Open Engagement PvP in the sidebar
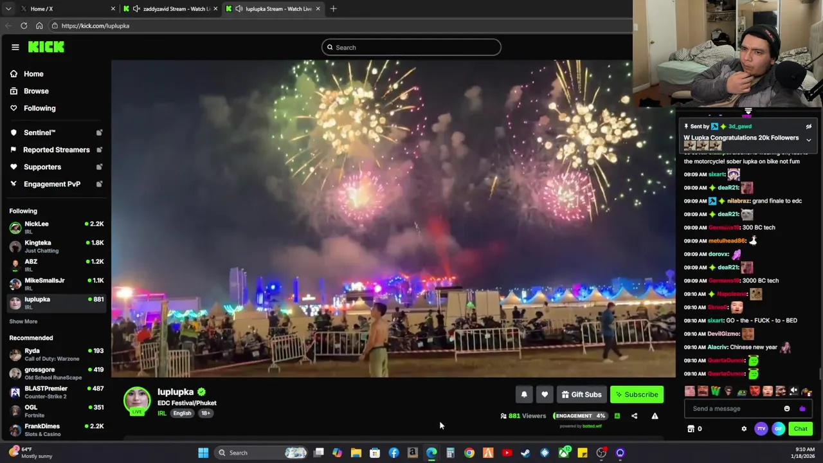Image resolution: width=823 pixels, height=463 pixels. (51, 184)
